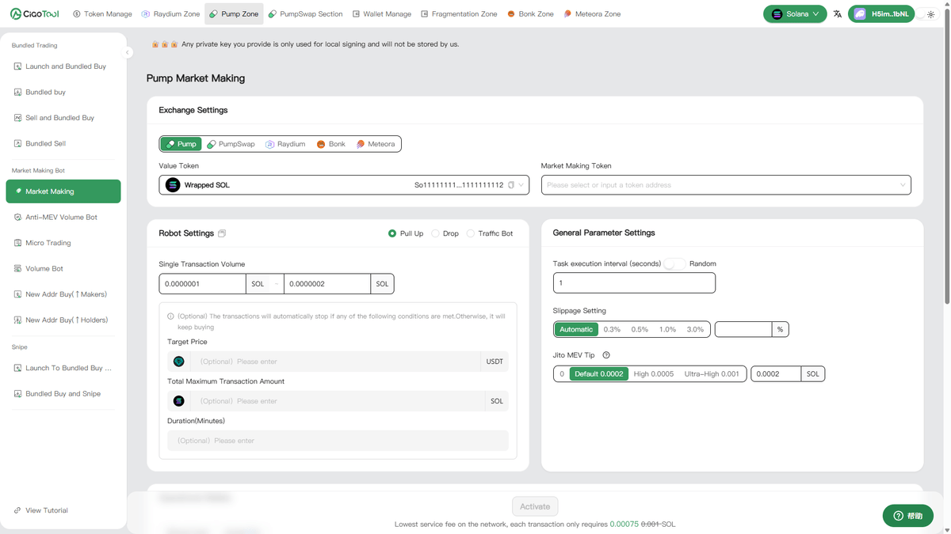Click the Jito MEV Tip help icon
The width and height of the screenshot is (951, 534).
coord(606,355)
